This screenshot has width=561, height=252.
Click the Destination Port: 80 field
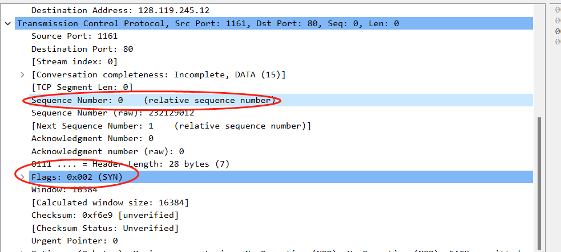(82, 49)
